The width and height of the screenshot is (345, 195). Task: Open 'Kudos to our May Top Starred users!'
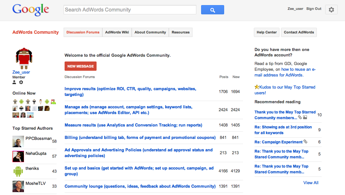point(285,90)
